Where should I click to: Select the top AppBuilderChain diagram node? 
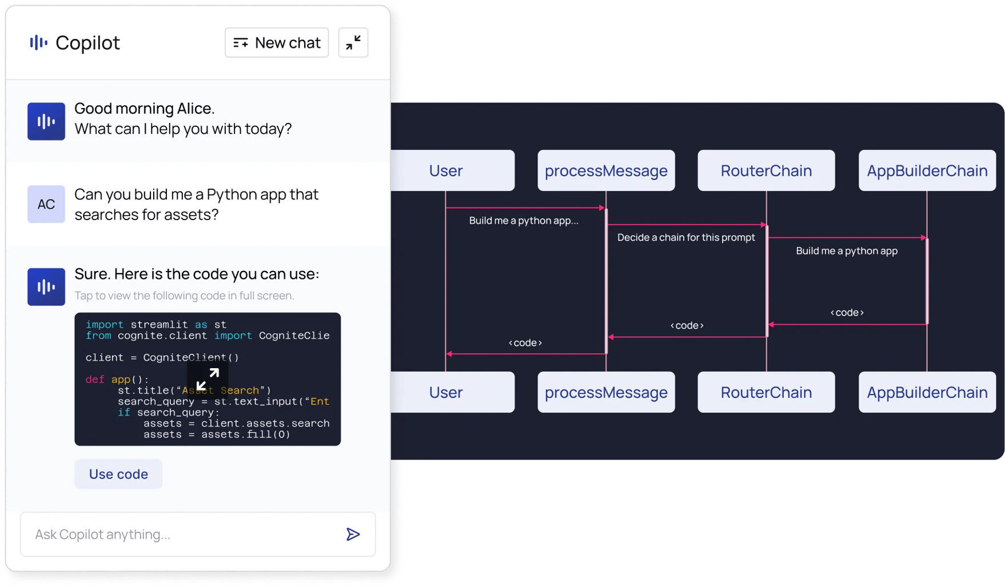point(927,170)
